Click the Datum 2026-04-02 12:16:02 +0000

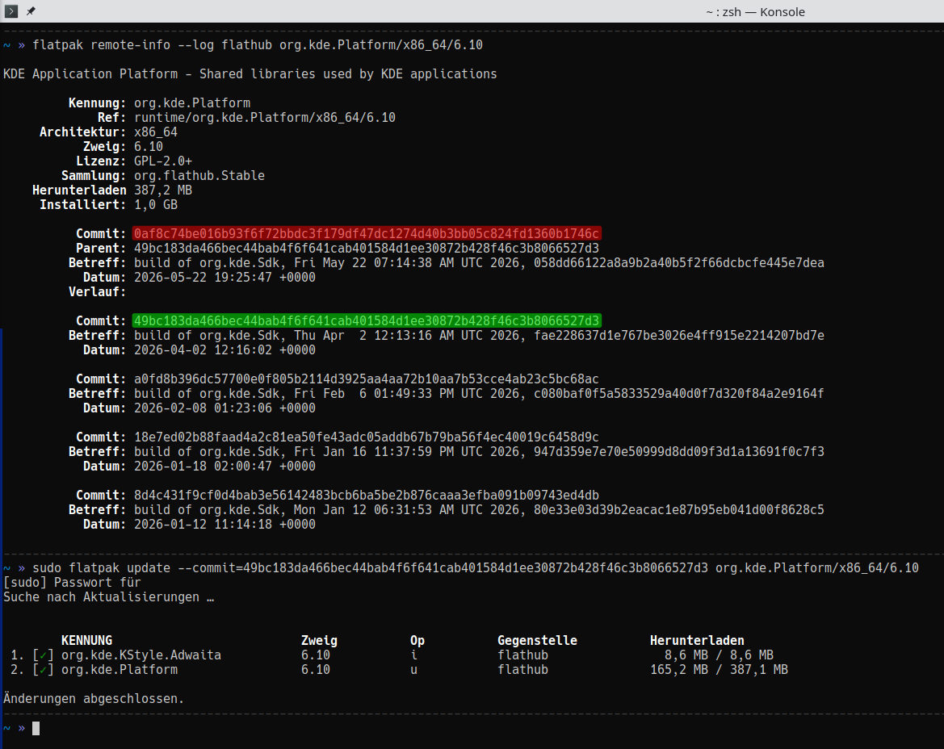(x=224, y=350)
